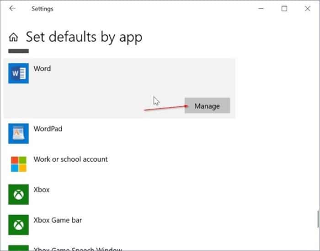Select the Xbox entry label

[x=42, y=190]
